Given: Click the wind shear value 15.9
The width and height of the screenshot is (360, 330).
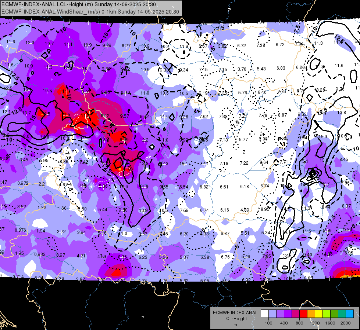Looking at the screenshot, I should coord(323,137).
